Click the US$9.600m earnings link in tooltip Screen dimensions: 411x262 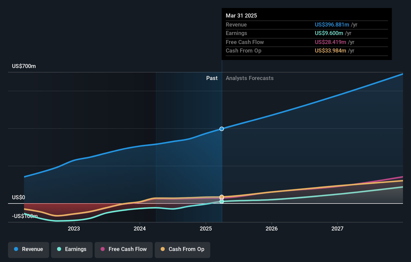pos(329,33)
